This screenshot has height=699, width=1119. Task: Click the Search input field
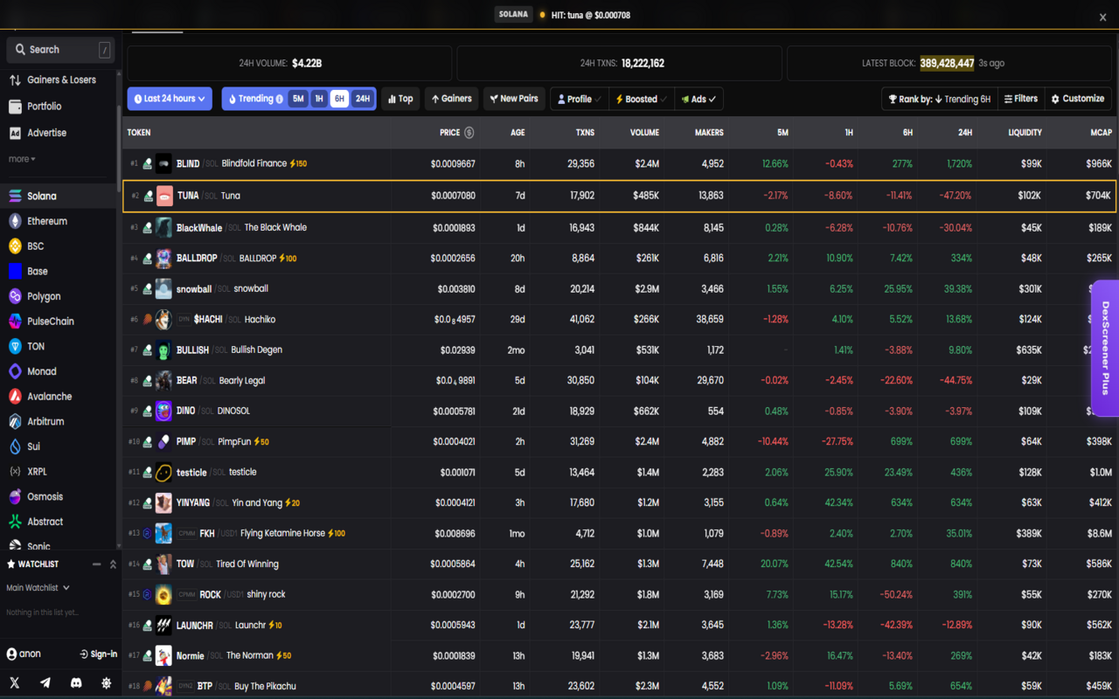click(x=60, y=50)
